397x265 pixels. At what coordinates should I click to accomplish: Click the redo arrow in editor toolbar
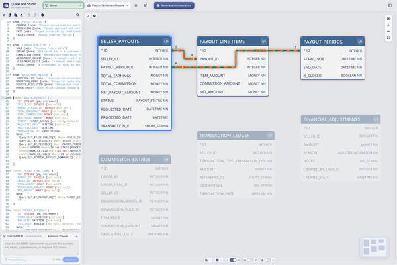pyautogui.click(x=35, y=15)
